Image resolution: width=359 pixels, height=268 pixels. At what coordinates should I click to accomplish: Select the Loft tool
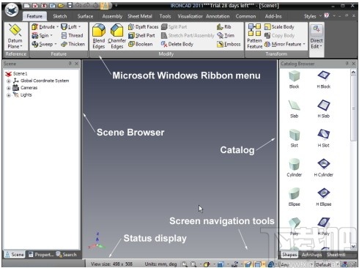(69, 26)
